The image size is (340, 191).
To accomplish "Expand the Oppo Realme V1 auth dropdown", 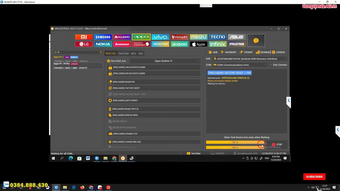I will 198,61.
